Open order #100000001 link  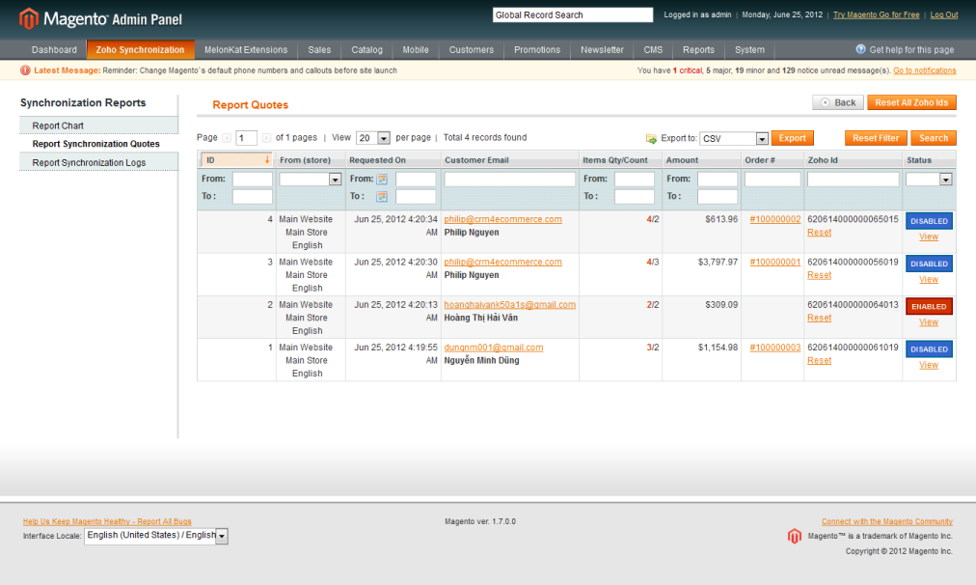[775, 263]
